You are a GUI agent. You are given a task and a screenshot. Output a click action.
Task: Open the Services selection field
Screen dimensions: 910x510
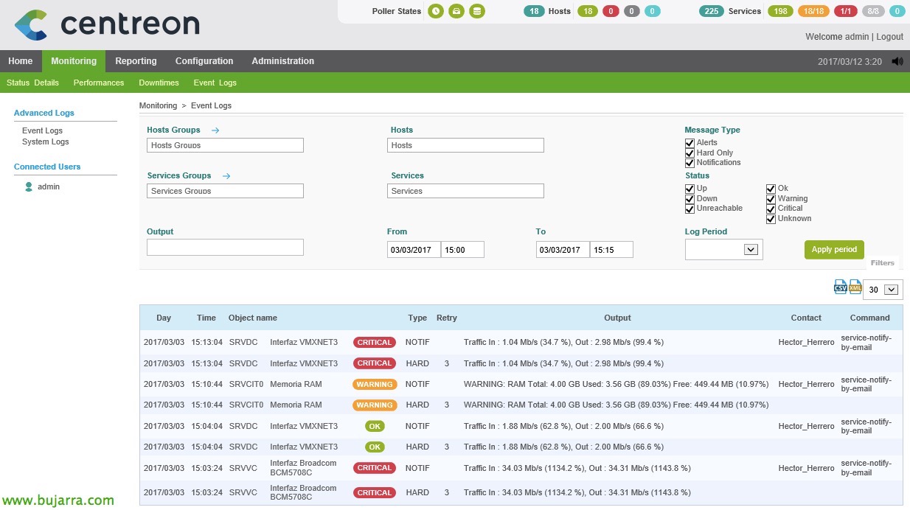click(465, 191)
